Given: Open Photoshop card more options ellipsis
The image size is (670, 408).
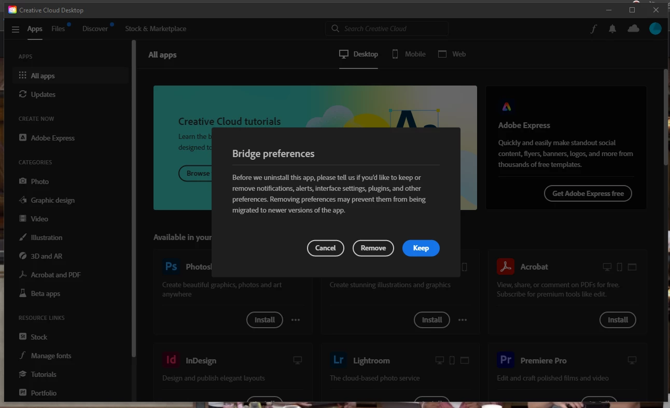Looking at the screenshot, I should pyautogui.click(x=296, y=320).
